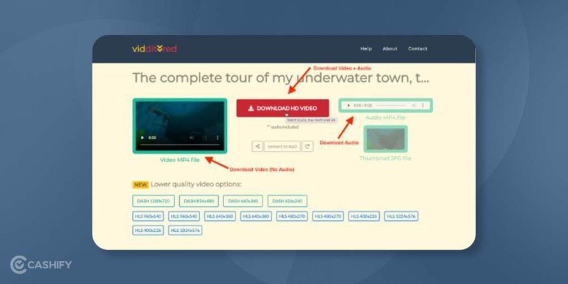
Task: Click the Download HD Video button
Action: click(282, 108)
